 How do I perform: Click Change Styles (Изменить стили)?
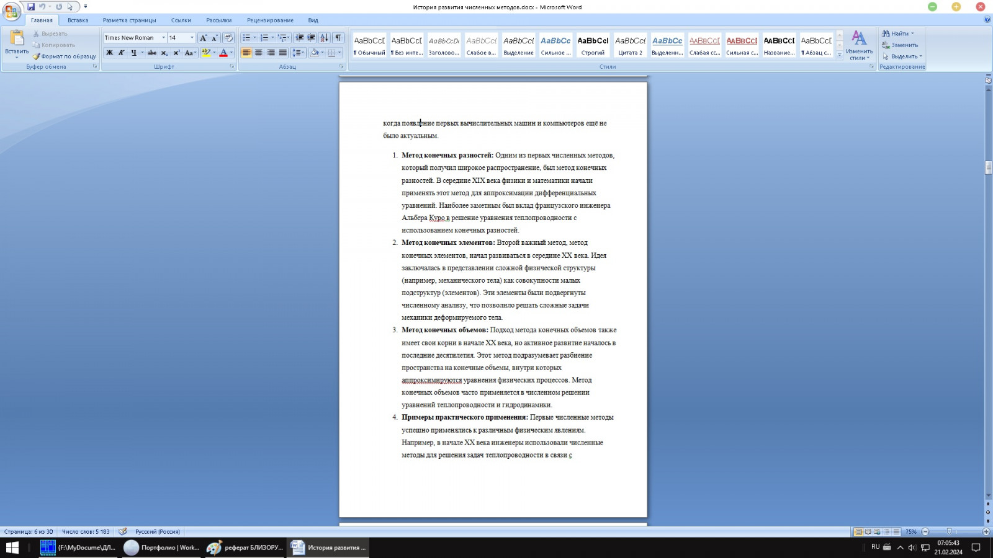click(x=859, y=45)
